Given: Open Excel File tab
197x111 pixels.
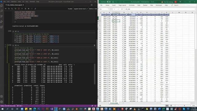Looking at the screenshot, I should tap(101, 5).
